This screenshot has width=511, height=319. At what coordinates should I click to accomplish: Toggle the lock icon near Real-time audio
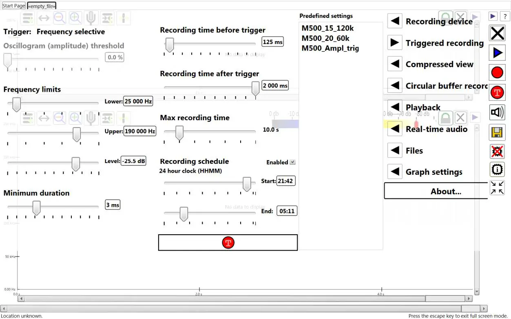click(x=445, y=117)
